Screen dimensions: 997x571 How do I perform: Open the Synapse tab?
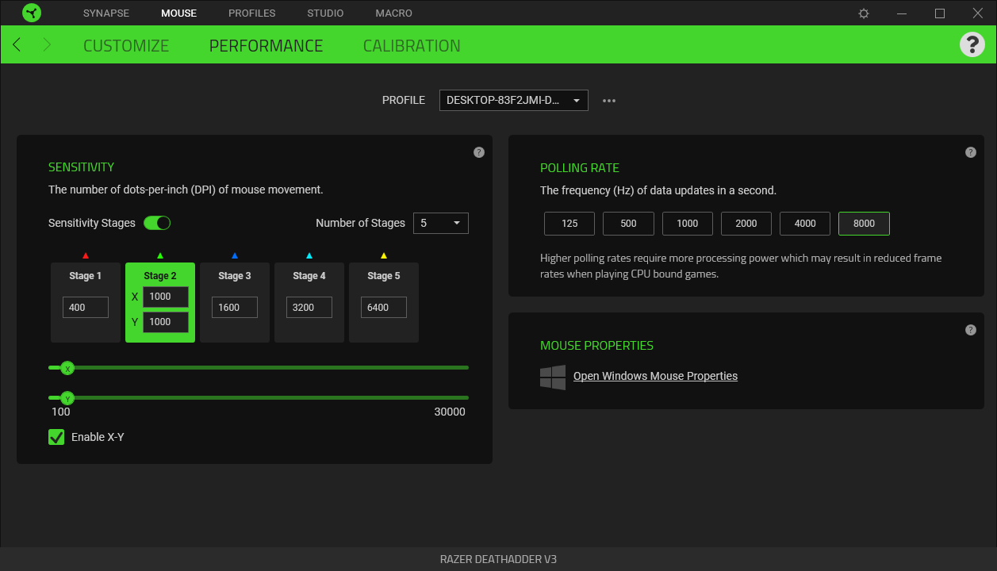[x=106, y=13]
